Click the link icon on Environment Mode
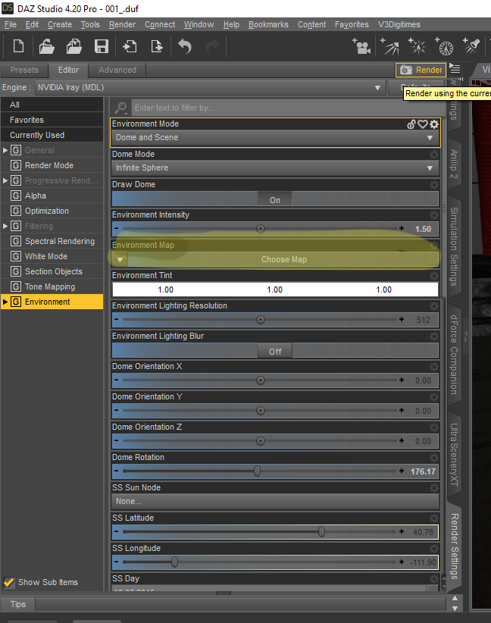The height and width of the screenshot is (623, 491). pos(411,124)
